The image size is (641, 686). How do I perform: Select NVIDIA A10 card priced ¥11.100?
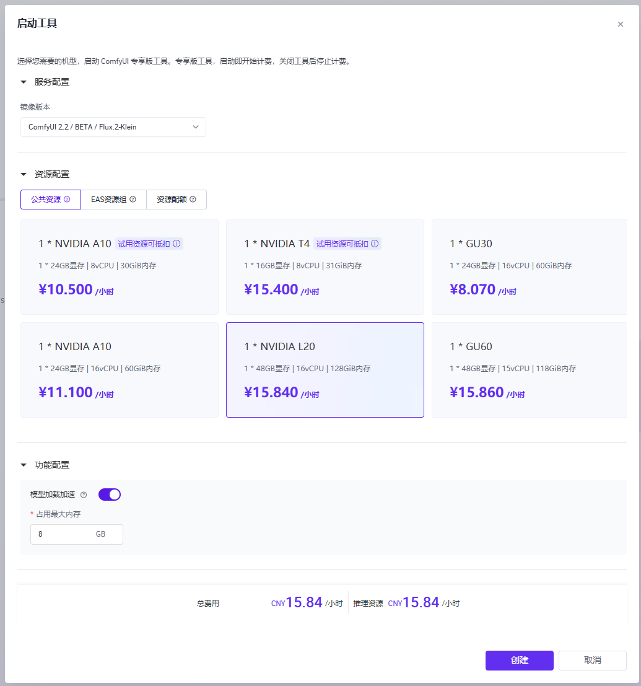click(120, 370)
